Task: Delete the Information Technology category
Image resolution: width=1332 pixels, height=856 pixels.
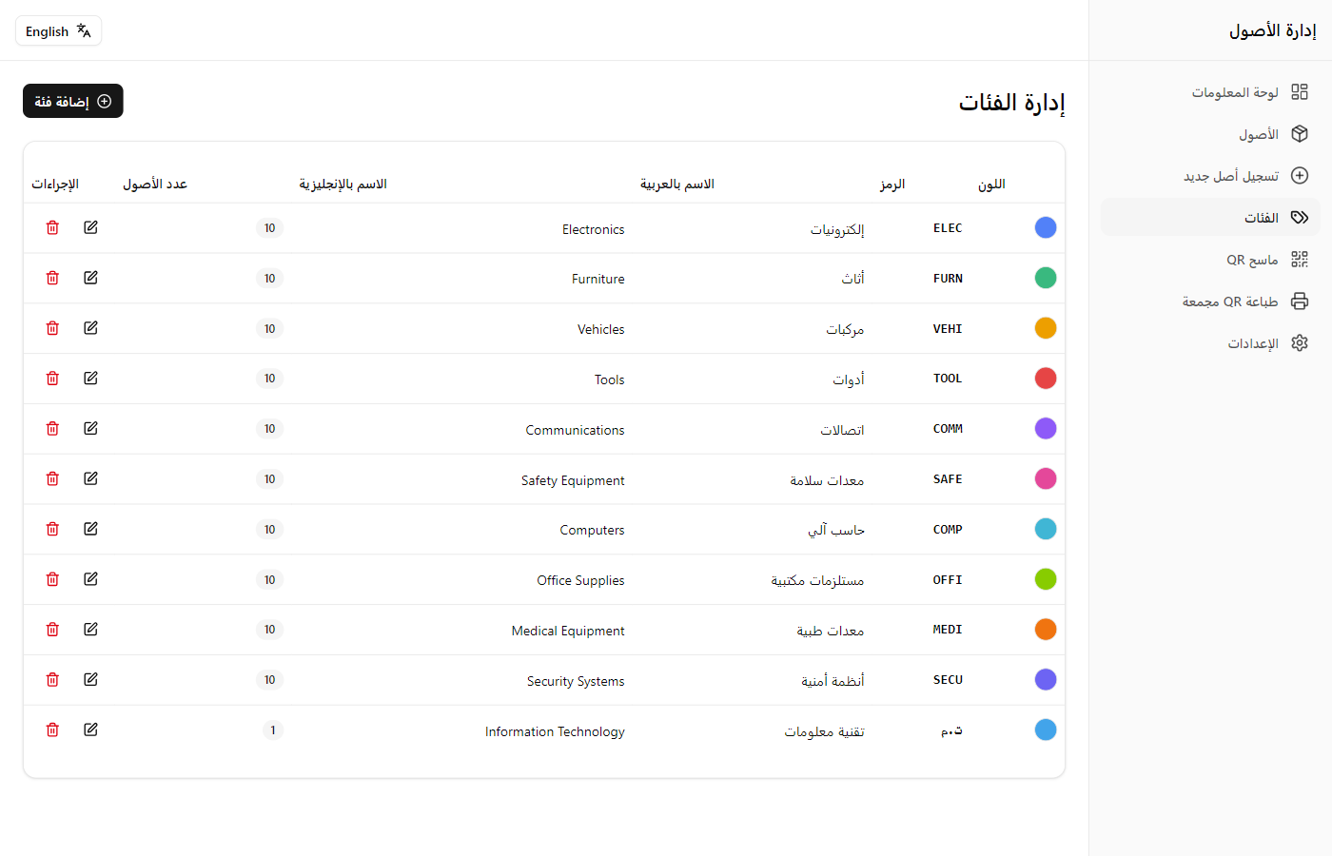Action: coord(52,730)
